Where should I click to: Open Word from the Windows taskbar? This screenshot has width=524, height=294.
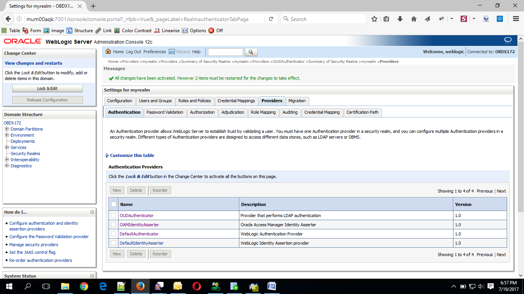(x=272, y=286)
